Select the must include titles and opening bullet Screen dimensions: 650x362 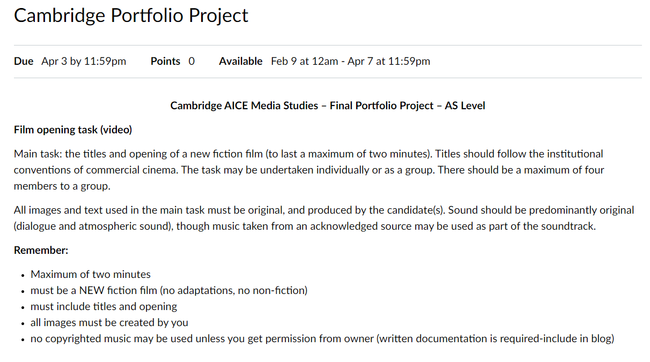[x=104, y=306]
